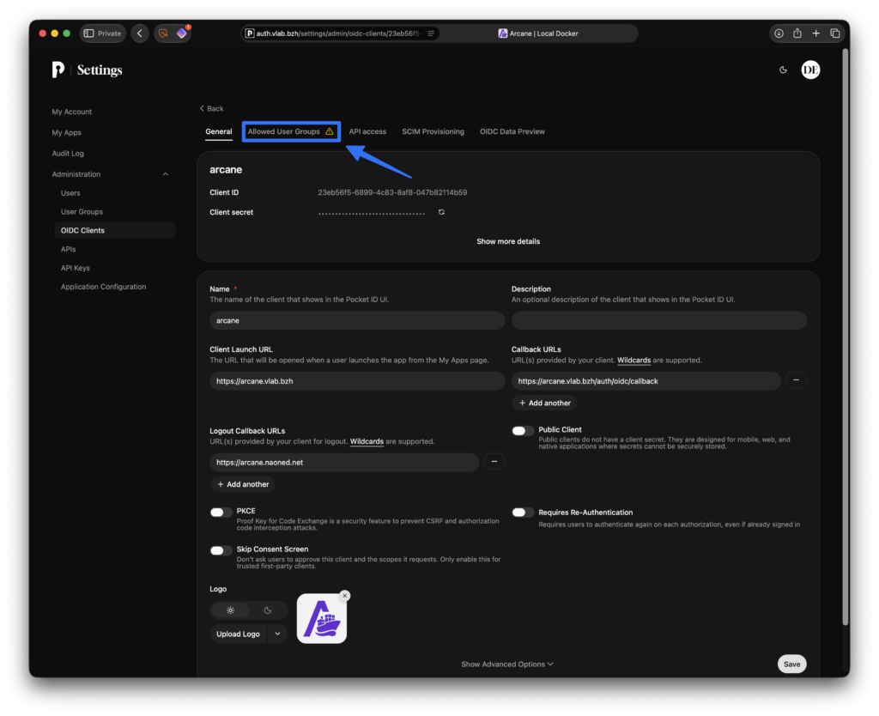Enable the PKCE toggle
879x716 pixels.
tap(221, 512)
